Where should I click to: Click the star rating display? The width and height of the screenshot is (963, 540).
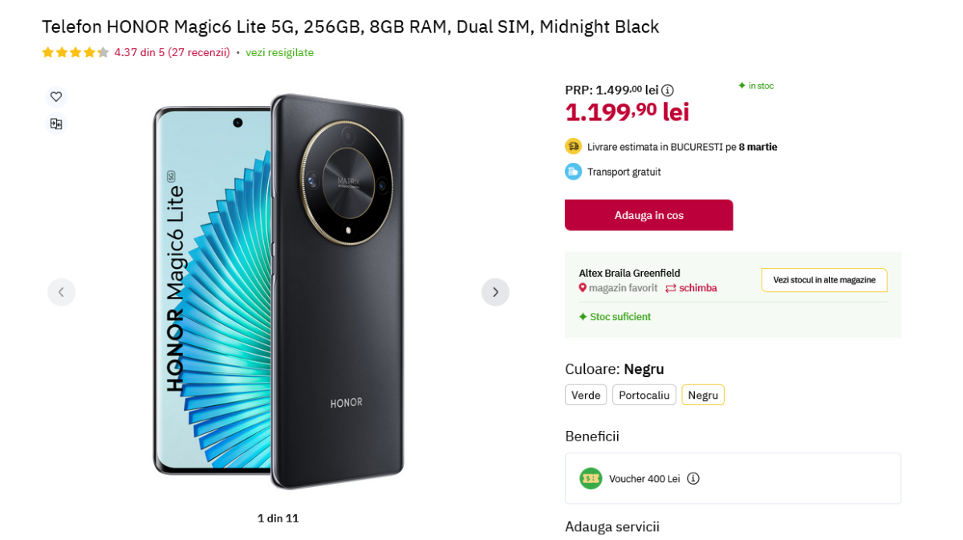click(75, 52)
